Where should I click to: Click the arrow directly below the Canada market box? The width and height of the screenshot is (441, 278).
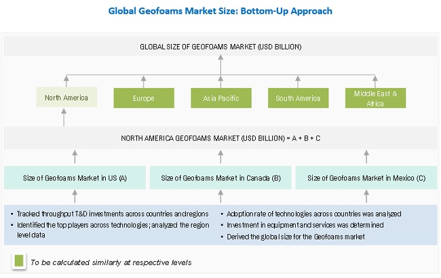click(x=220, y=196)
